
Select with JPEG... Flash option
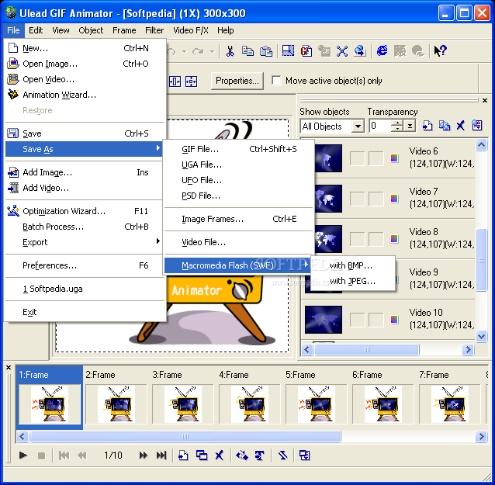352,281
